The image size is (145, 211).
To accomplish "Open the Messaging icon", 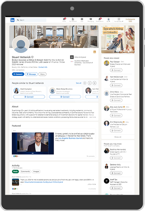I will (x=91, y=20).
